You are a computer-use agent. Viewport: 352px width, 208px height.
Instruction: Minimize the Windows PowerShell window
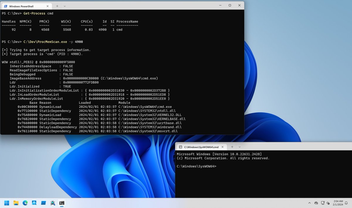pyautogui.click(x=220, y=5)
